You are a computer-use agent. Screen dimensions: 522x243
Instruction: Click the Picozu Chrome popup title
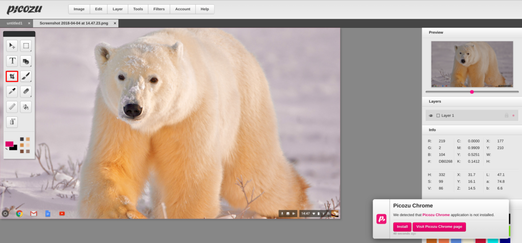[413, 205]
